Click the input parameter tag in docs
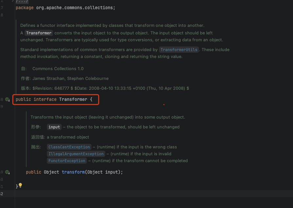The height and width of the screenshot is (208, 293). pyautogui.click(x=54, y=127)
